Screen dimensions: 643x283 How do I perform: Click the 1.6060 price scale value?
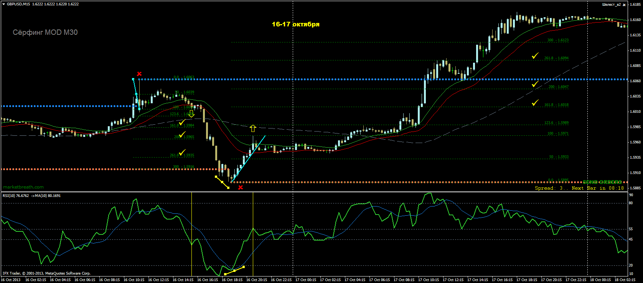(x=636, y=81)
